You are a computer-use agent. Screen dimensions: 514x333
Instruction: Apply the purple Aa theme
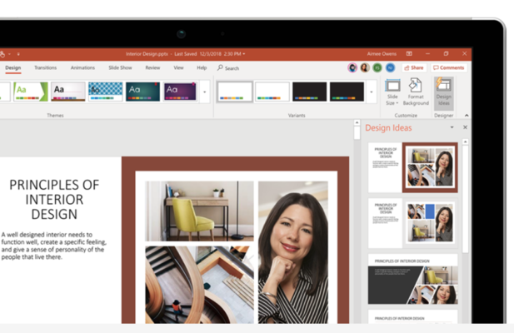pos(180,92)
